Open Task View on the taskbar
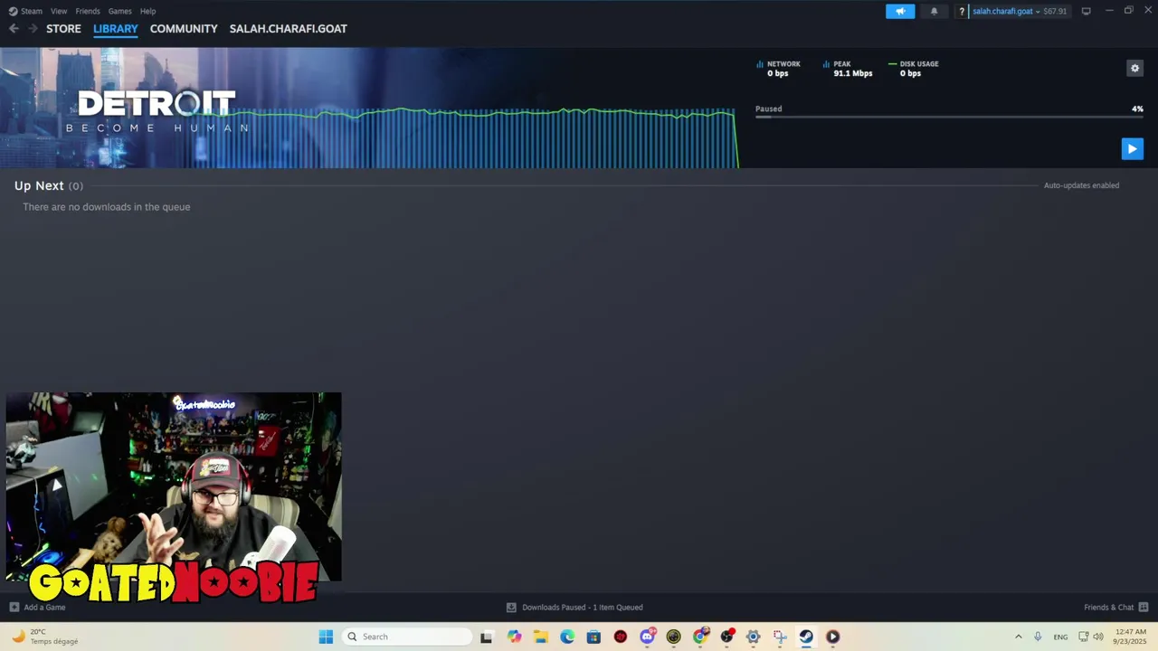Image resolution: width=1158 pixels, height=651 pixels. pyautogui.click(x=486, y=637)
